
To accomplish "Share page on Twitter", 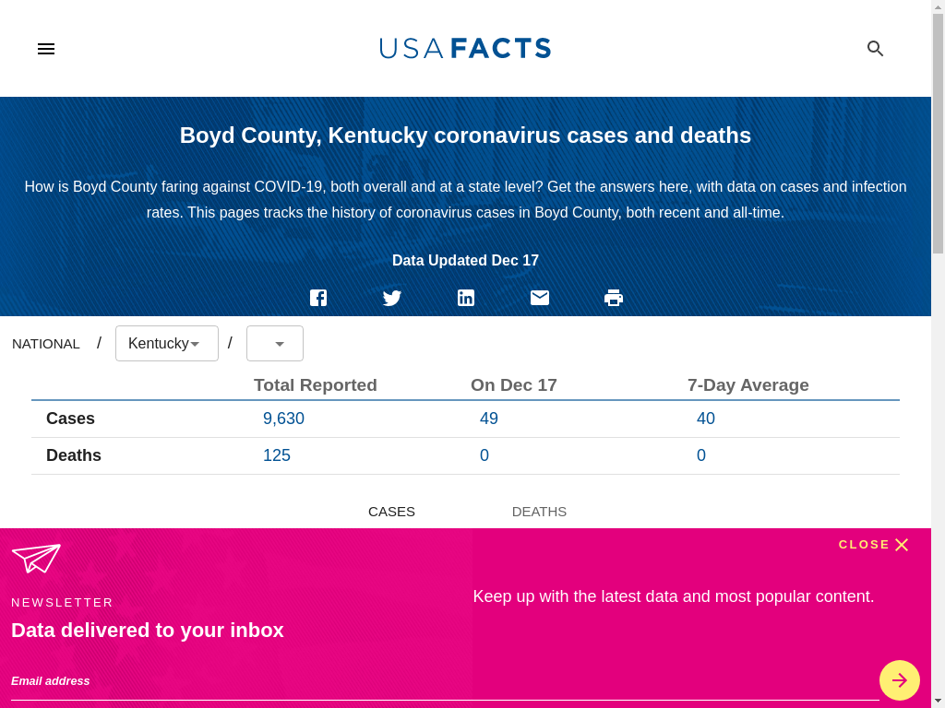I will point(392,298).
